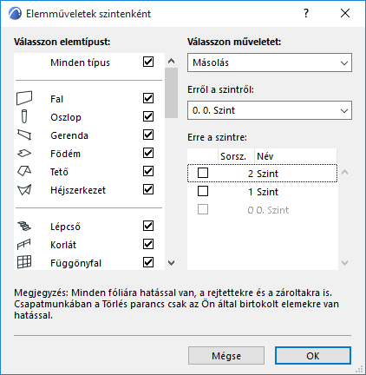Click the Tető roof icon
The image size is (366, 375).
pos(24,171)
